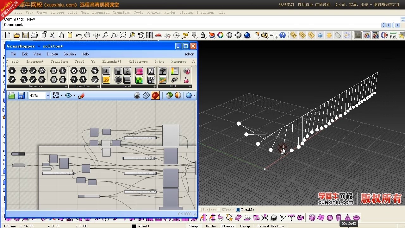The width and height of the screenshot is (405, 228).
Task: Open the zoom extents dropdown arrow
Action: coord(61,95)
